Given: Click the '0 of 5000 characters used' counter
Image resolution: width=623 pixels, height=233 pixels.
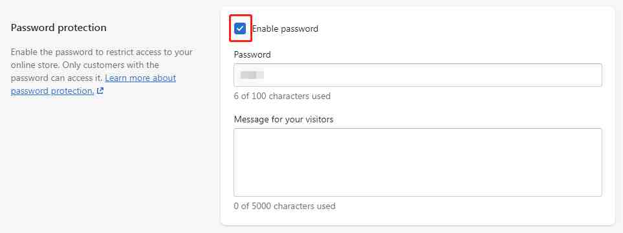Looking at the screenshot, I should 285,206.
